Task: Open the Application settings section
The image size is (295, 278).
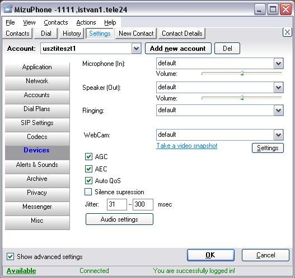Action: click(x=38, y=69)
